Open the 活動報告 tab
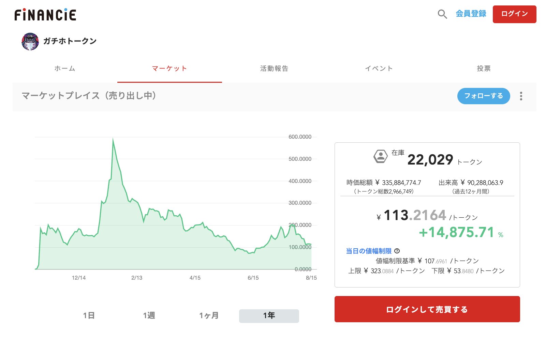This screenshot has height=342, width=545. pos(274,68)
